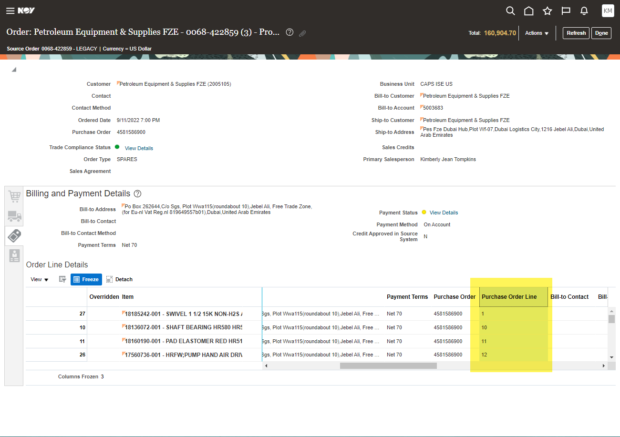The height and width of the screenshot is (437, 620).
Task: Open the Actions dropdown menu
Action: click(537, 33)
